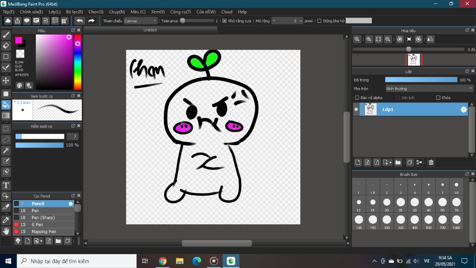Image resolution: width=476 pixels, height=268 pixels.
Task: Select the Eyedropper tool
Action: (x=6, y=220)
